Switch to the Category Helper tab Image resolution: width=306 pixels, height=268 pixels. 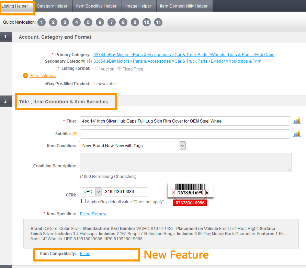pos(53,6)
